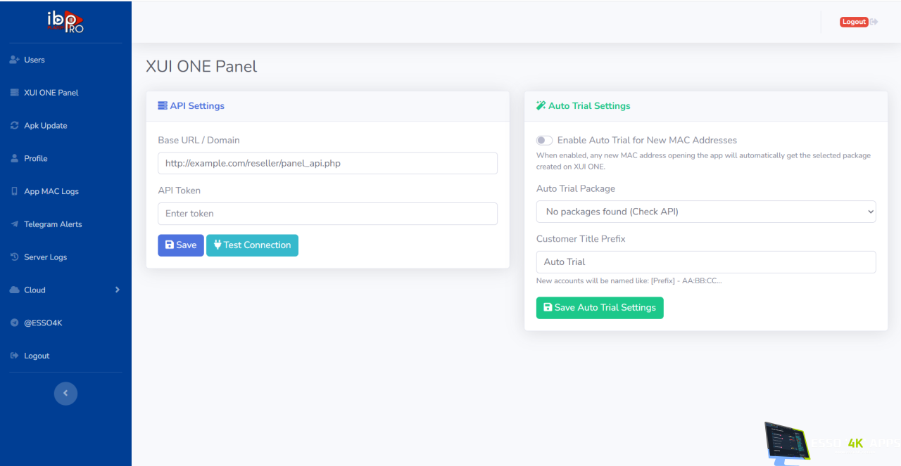The image size is (901, 466).
Task: Open the @ESSO4K link in sidebar
Action: (x=65, y=323)
